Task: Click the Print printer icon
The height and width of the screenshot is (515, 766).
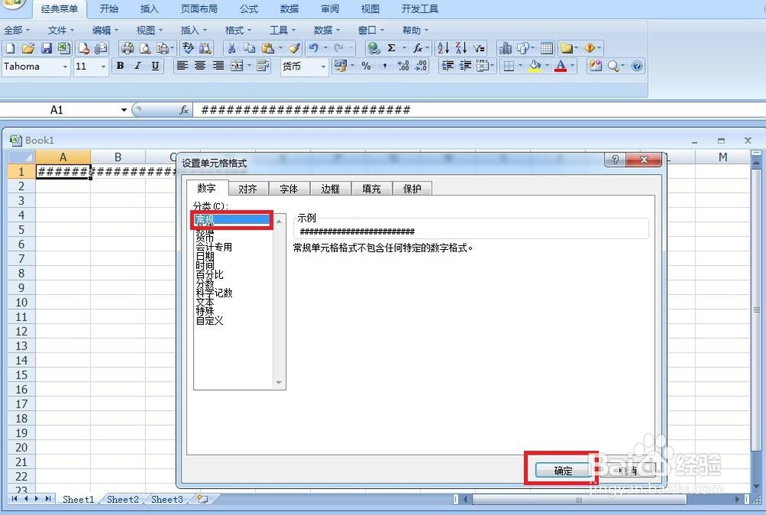Action: coord(127,48)
